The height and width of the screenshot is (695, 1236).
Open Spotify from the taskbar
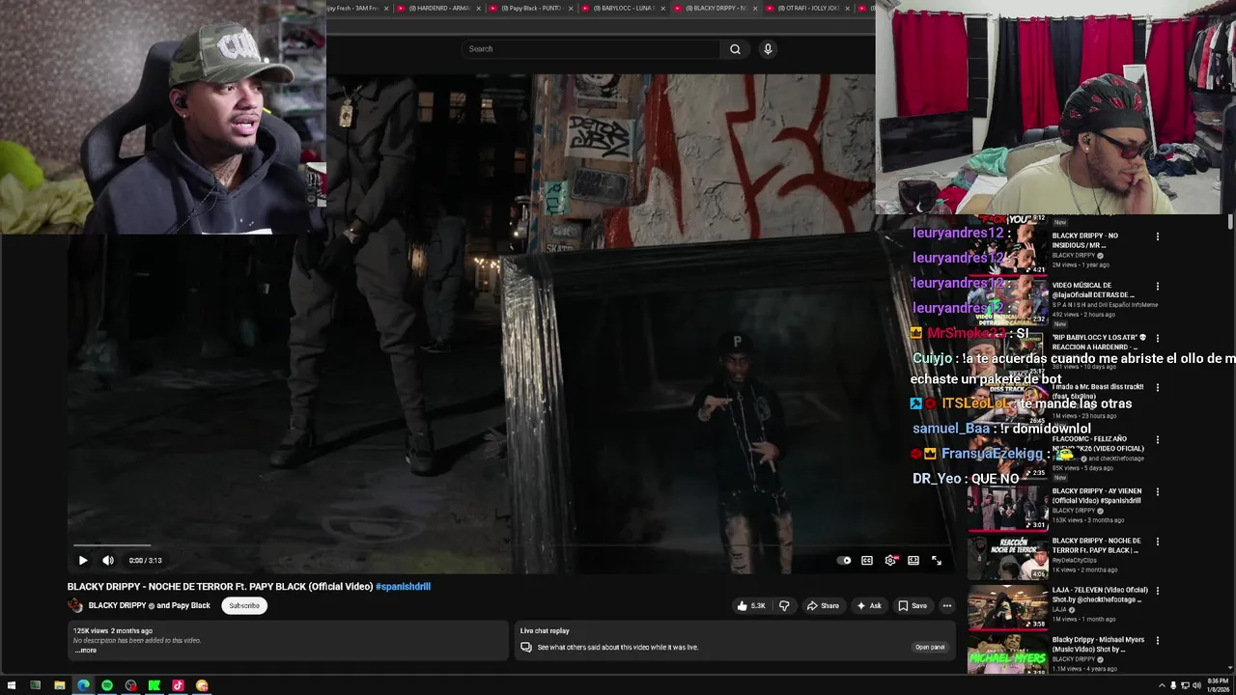point(107,685)
